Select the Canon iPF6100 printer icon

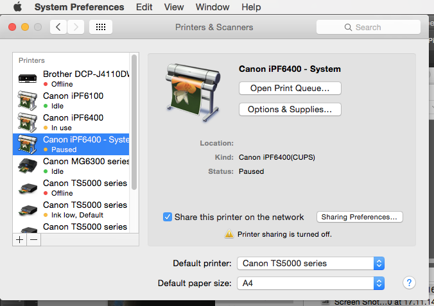click(x=28, y=101)
